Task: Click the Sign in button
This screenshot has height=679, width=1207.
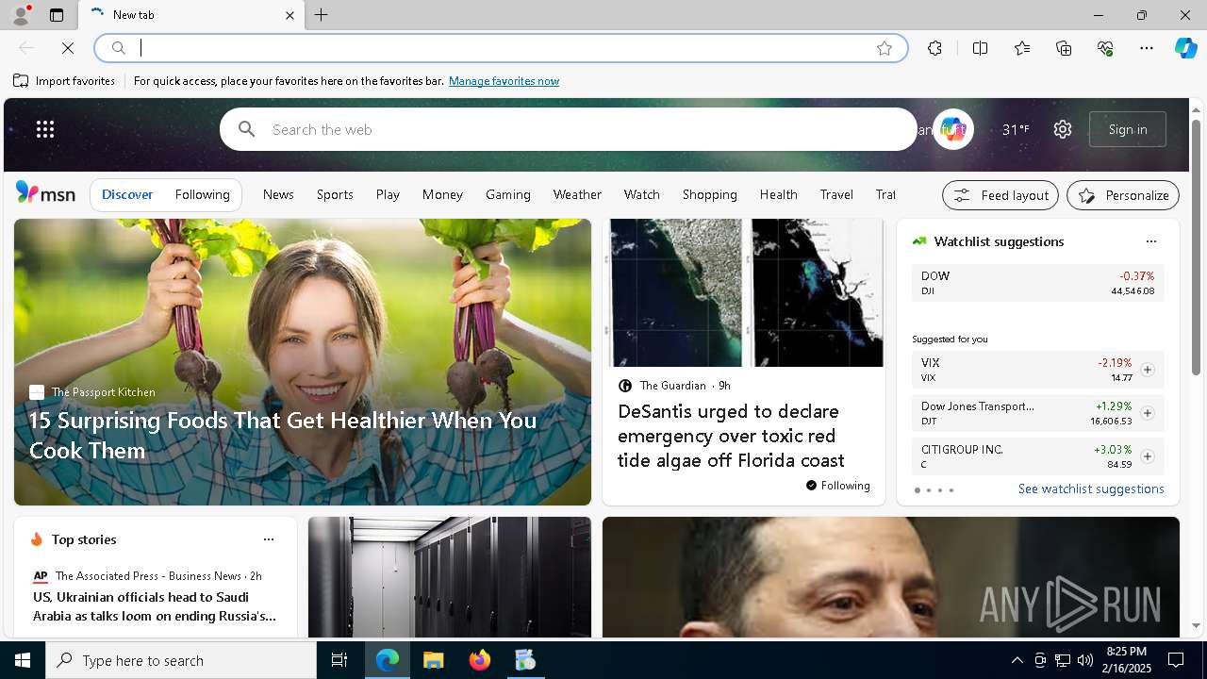Action: coord(1128,129)
